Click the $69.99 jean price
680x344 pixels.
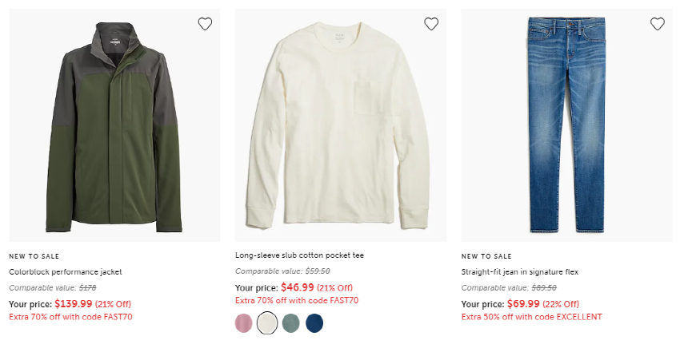(523, 303)
